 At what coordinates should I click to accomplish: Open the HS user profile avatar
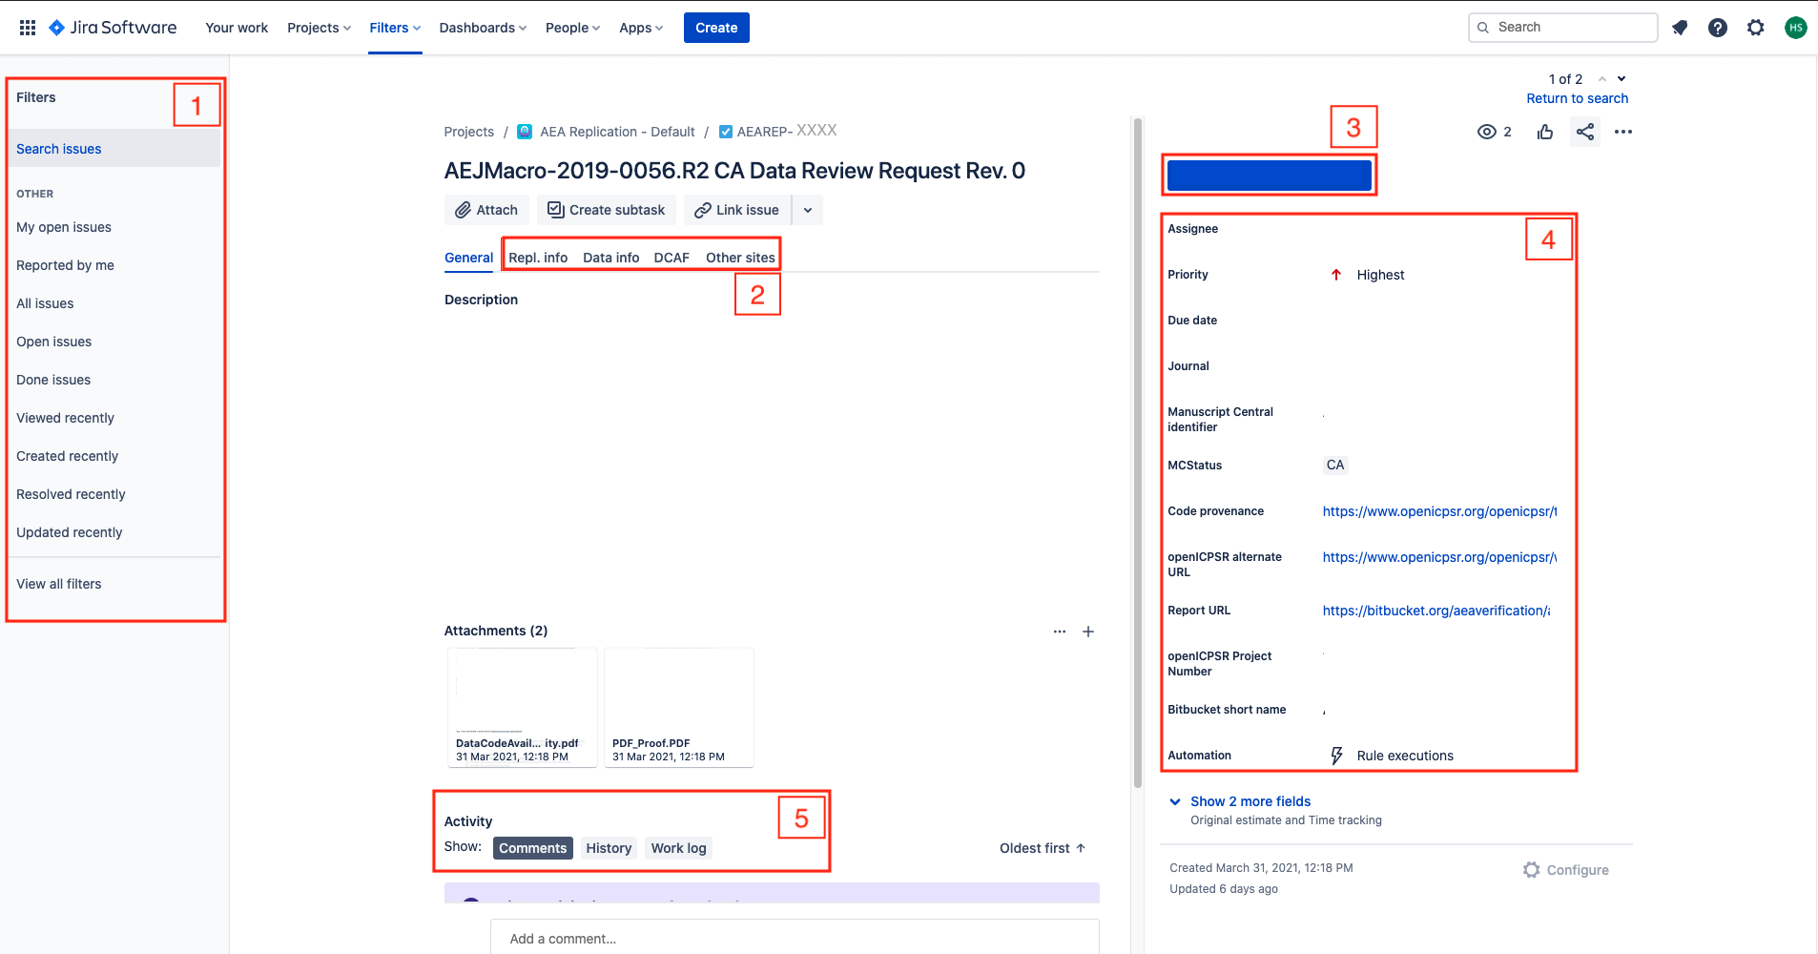click(1796, 28)
